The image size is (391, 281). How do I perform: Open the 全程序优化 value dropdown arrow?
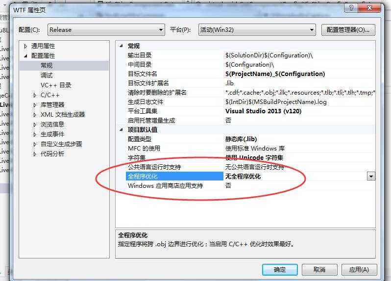[x=371, y=177]
